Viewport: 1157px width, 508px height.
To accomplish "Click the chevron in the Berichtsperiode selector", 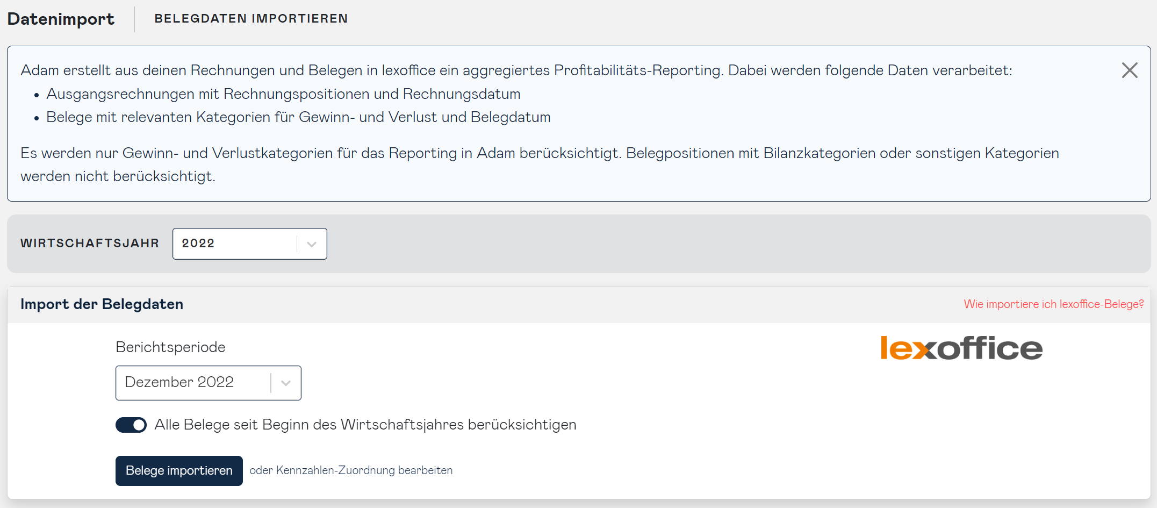I will click(x=286, y=383).
